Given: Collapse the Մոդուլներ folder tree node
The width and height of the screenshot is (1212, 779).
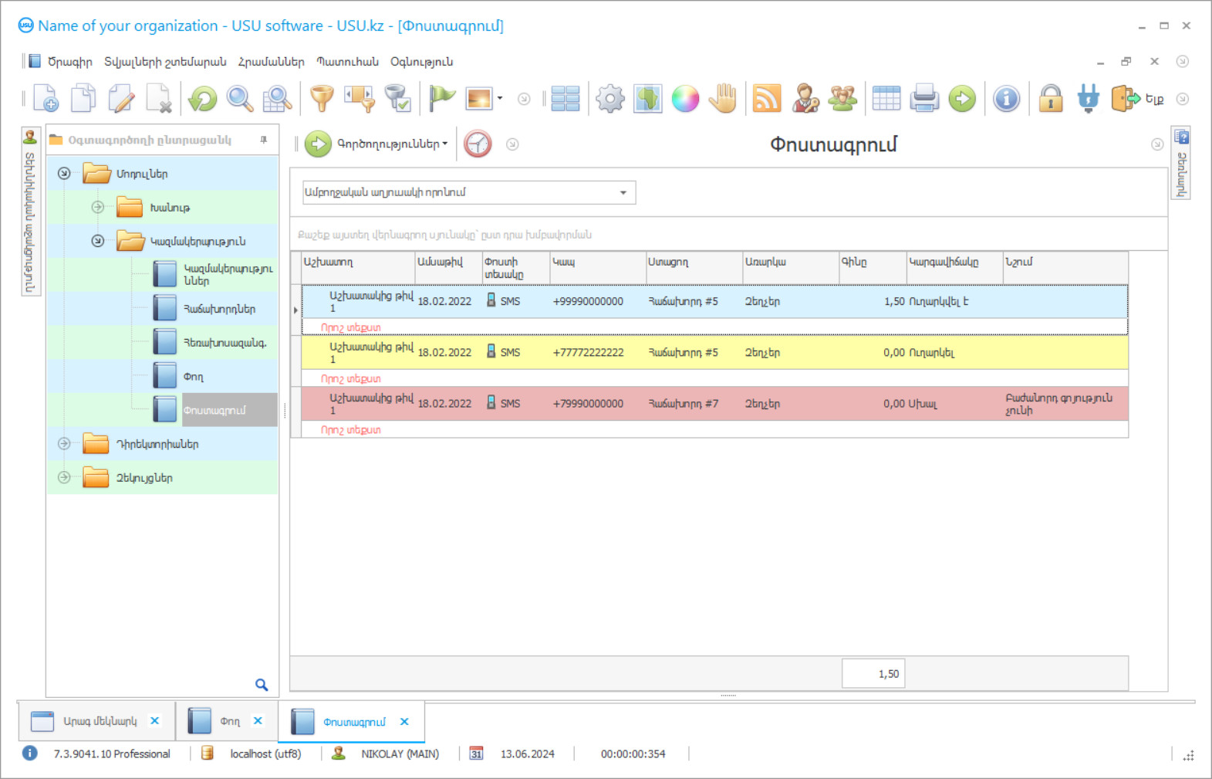Looking at the screenshot, I should click(x=64, y=174).
